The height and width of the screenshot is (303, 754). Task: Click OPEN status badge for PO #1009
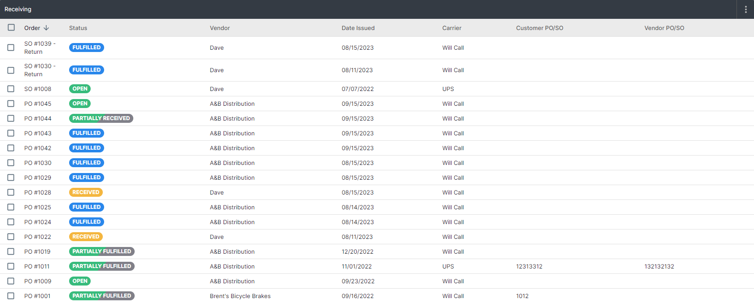pos(80,281)
